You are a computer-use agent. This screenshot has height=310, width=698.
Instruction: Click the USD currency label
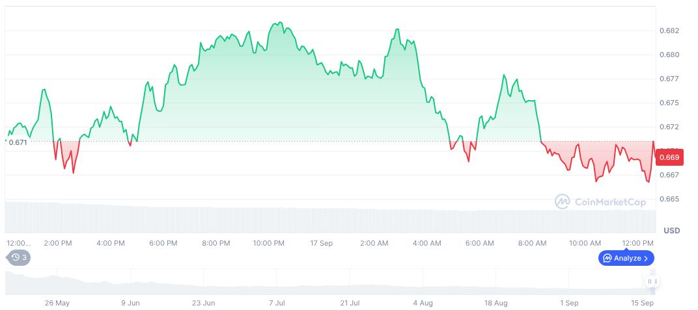(x=671, y=231)
